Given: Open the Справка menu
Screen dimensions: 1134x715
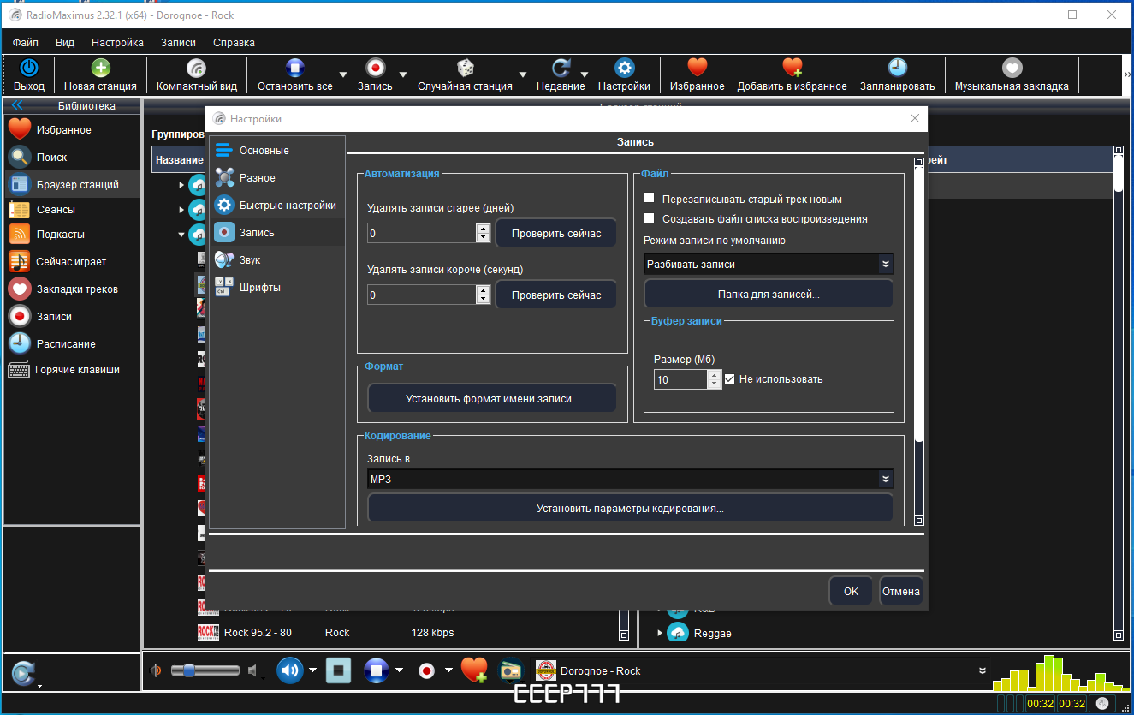Looking at the screenshot, I should (234, 42).
